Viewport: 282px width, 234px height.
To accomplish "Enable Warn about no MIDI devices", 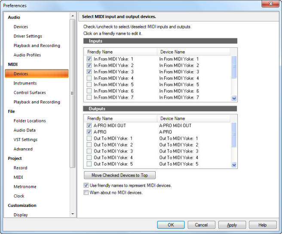I will point(86,193).
